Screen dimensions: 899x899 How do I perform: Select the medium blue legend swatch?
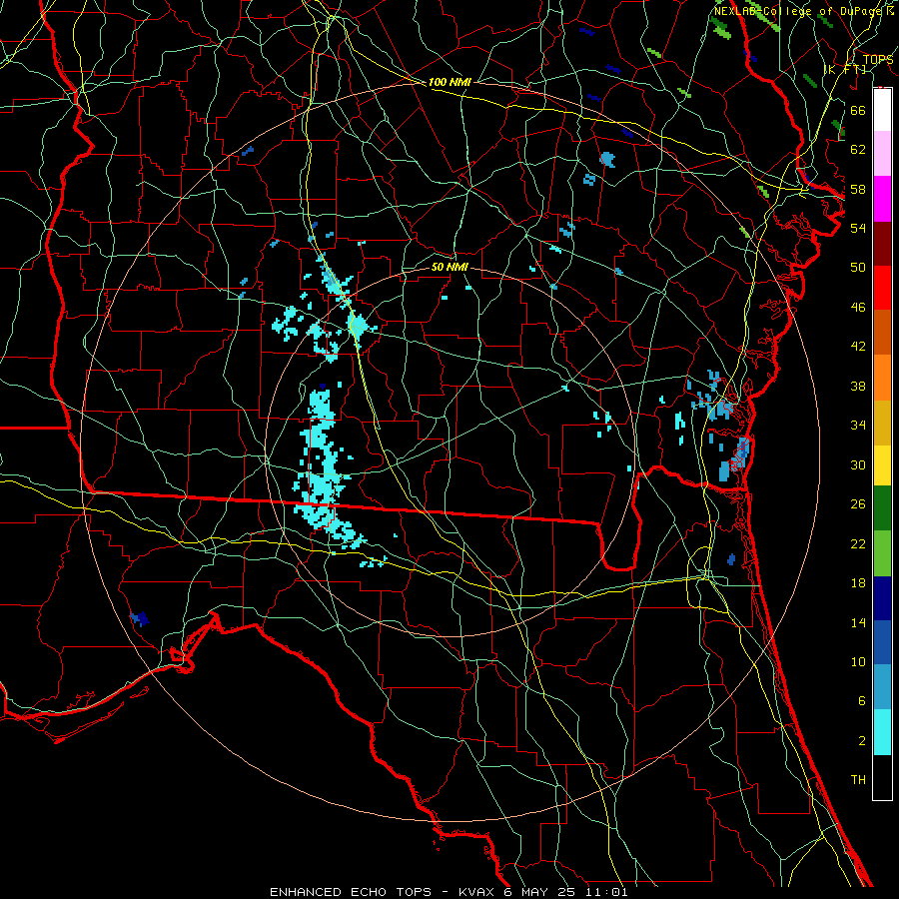tap(882, 642)
